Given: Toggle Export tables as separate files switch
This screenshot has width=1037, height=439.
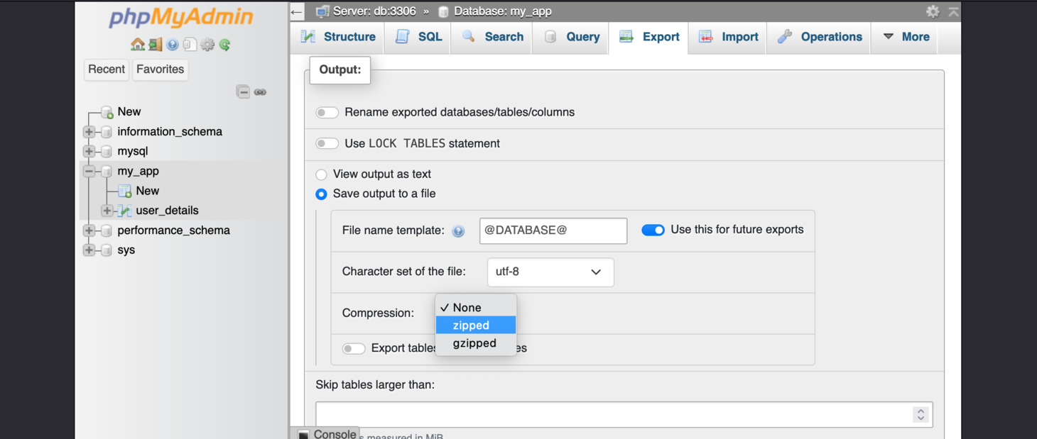Looking at the screenshot, I should (354, 348).
